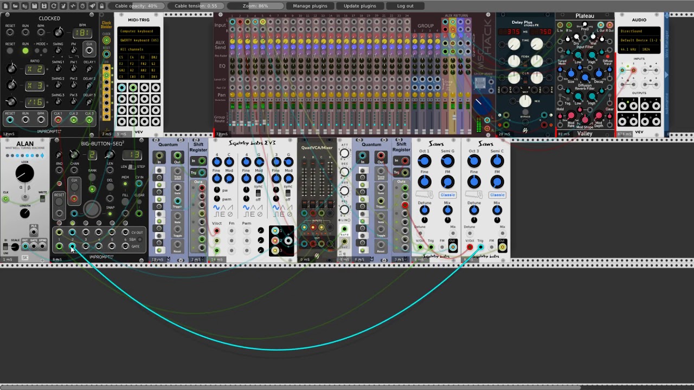Click Clocked CLK 2 output jack
The image size is (694, 390).
(x=74, y=120)
